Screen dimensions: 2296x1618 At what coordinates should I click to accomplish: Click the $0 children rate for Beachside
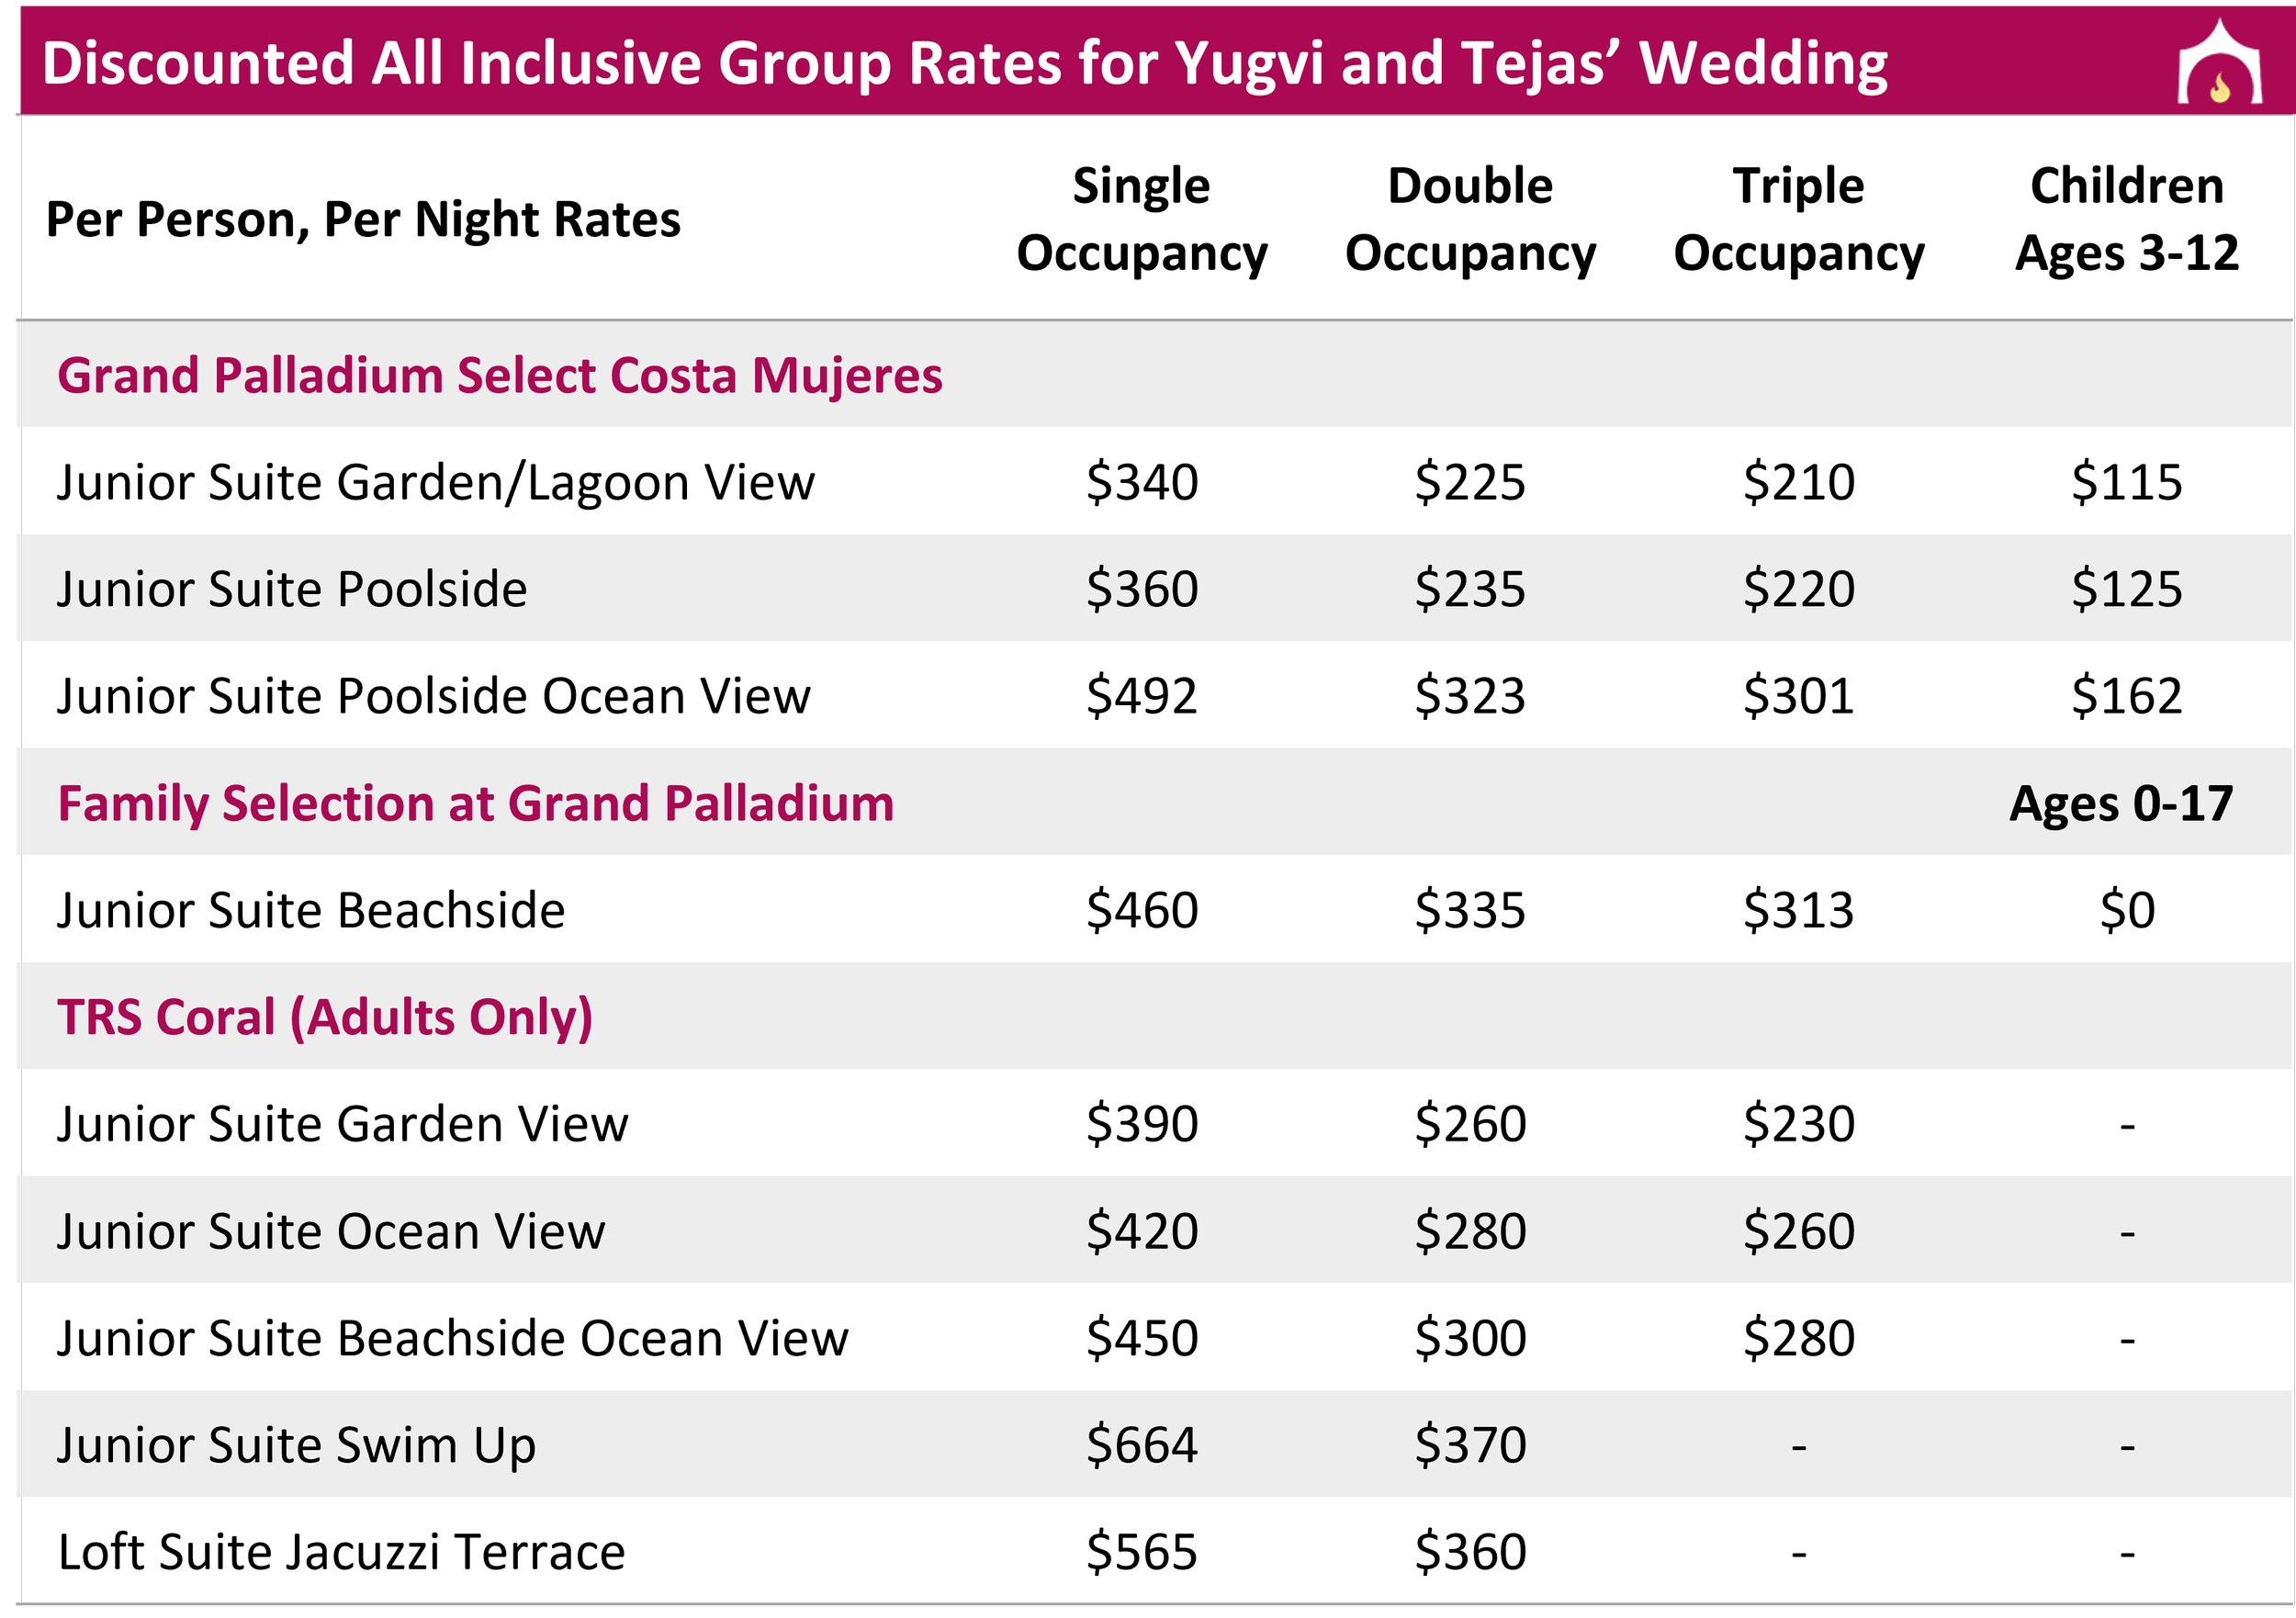click(x=2126, y=910)
